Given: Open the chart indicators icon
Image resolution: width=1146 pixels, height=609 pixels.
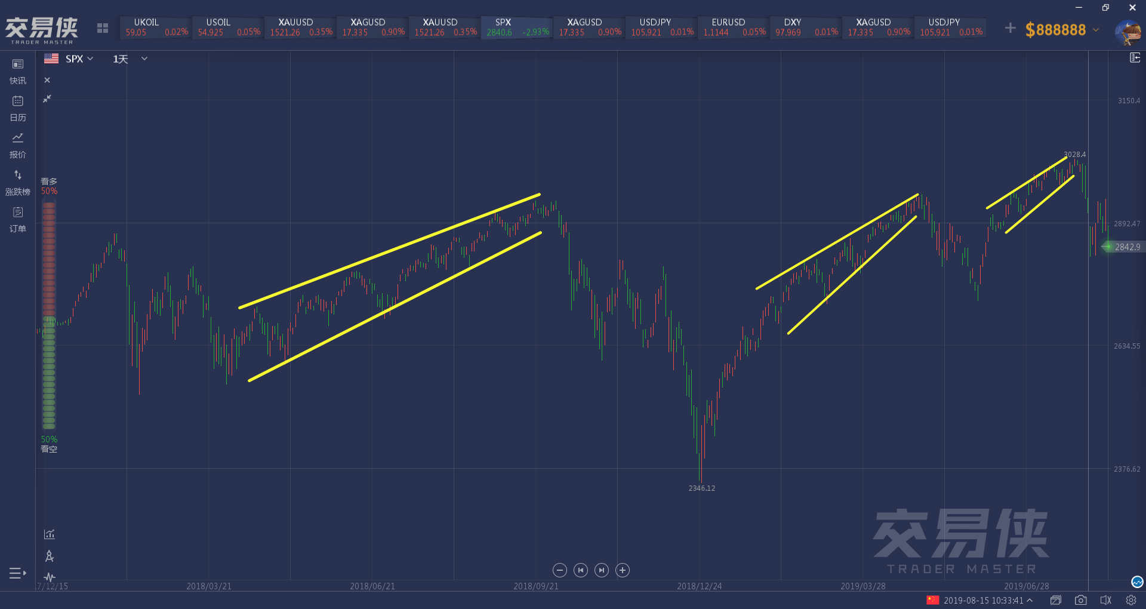Looking at the screenshot, I should (x=50, y=534).
